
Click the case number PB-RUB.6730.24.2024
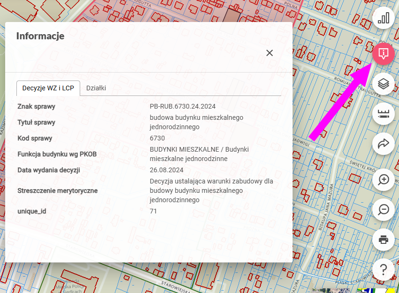pyautogui.click(x=182, y=106)
